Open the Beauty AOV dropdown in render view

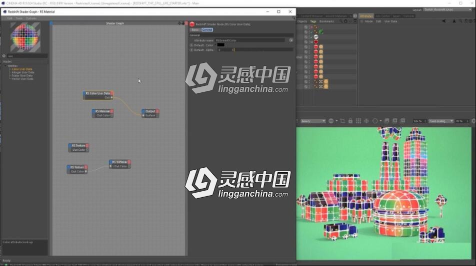coord(313,121)
